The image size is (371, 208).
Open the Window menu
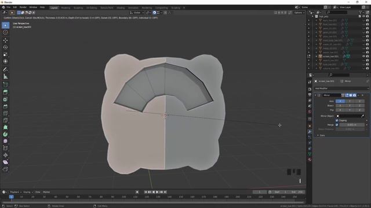point(33,8)
